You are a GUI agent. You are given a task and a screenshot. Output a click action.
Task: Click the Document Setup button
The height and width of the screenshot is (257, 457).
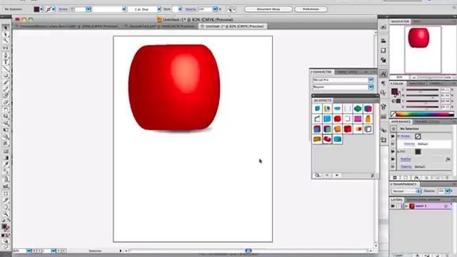268,9
